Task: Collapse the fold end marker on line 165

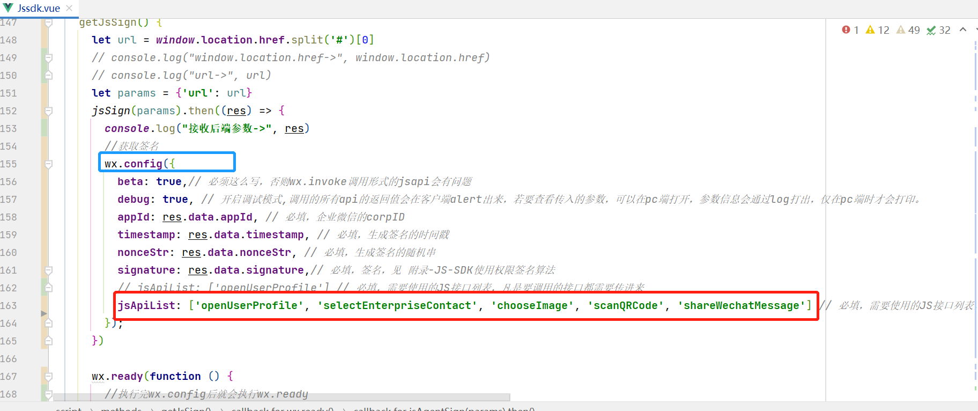Action: 48,341
